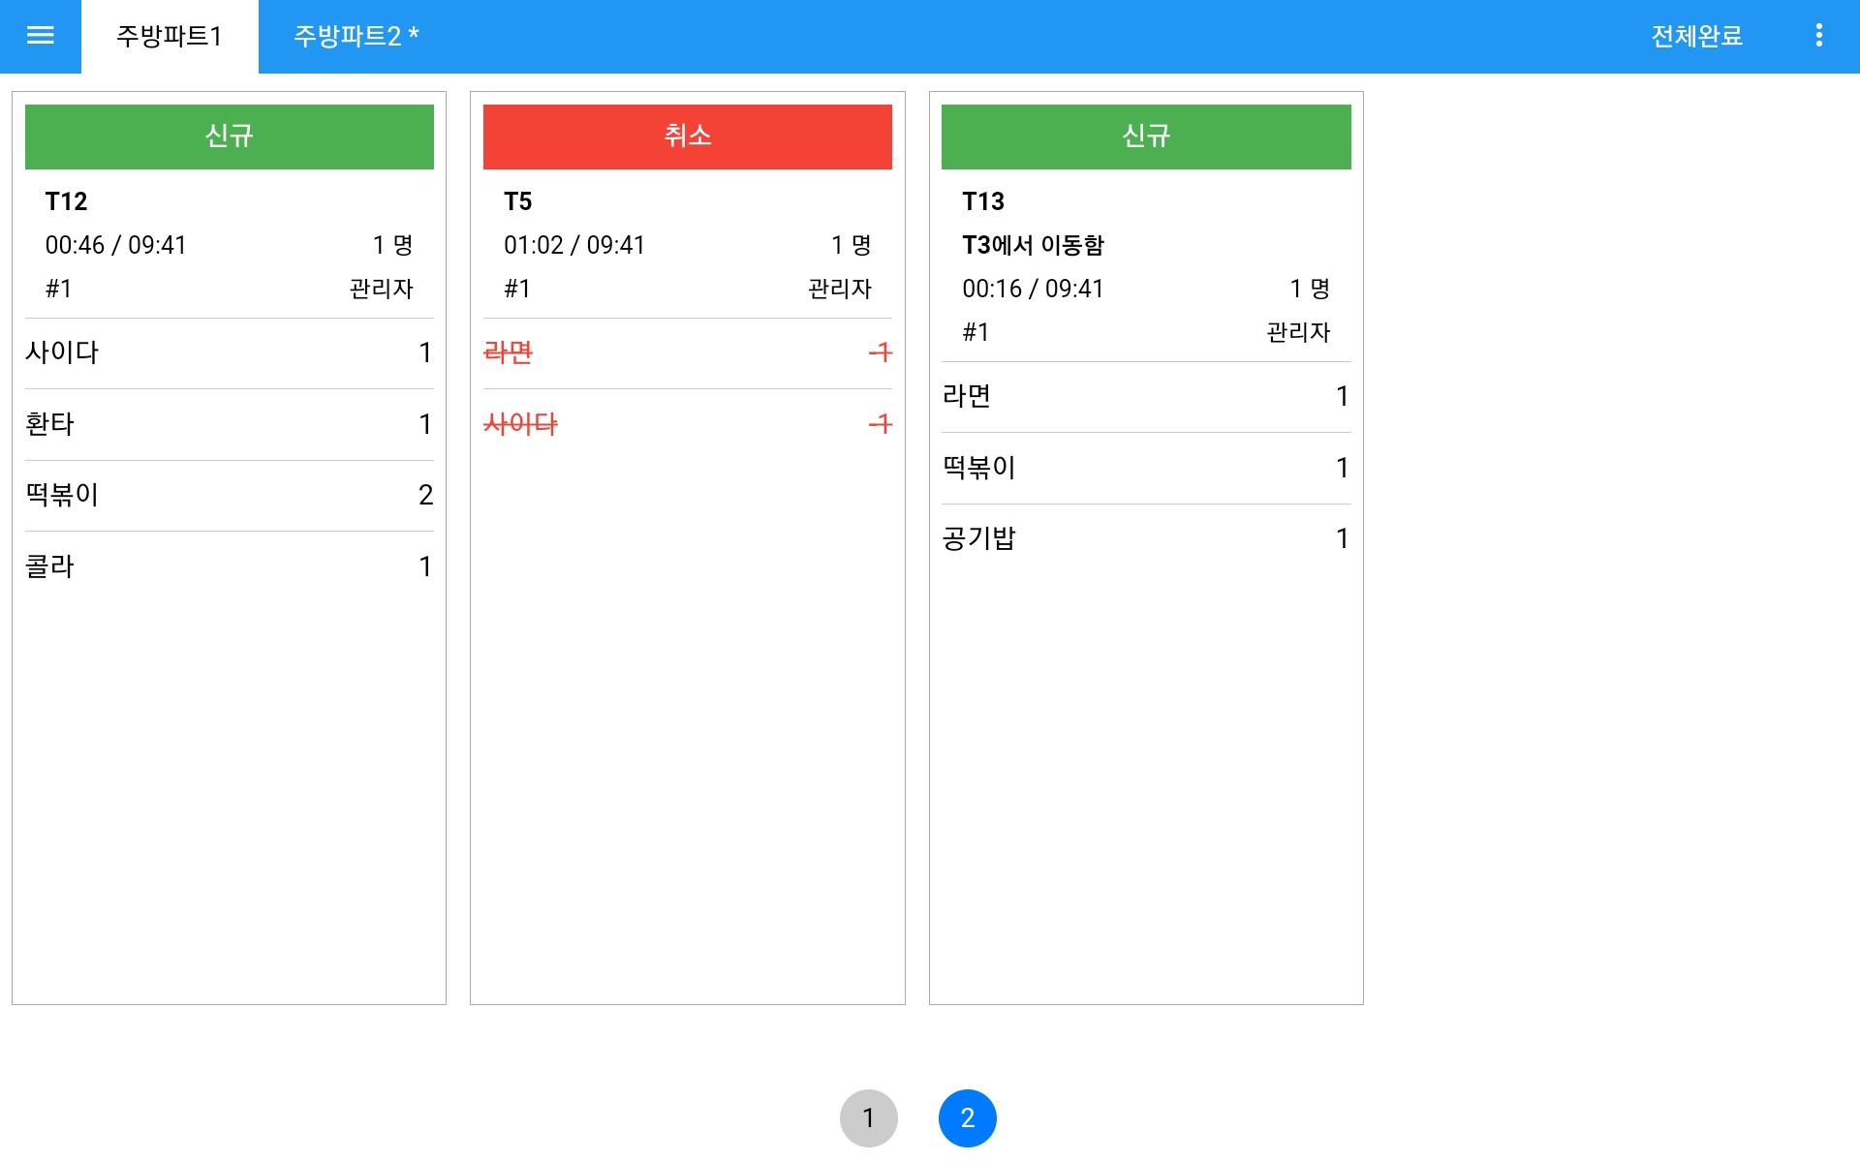Tap the 전체완료 button

1696,37
